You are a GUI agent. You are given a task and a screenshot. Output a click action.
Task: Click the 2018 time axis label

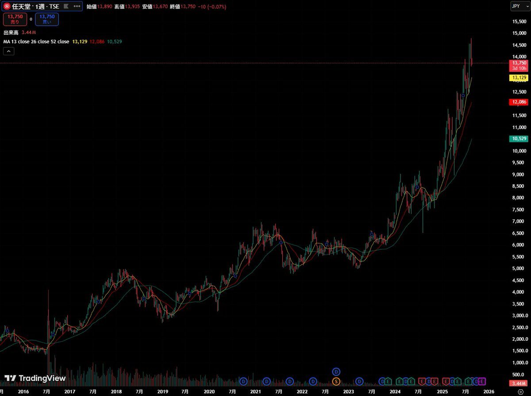(x=116, y=392)
